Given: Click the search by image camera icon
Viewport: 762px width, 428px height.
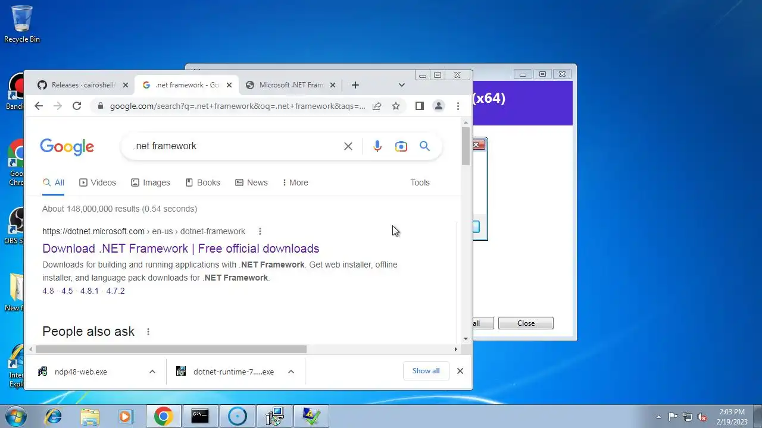Looking at the screenshot, I should coord(401,146).
